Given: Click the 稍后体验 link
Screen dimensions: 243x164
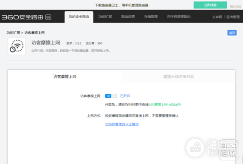Looking at the screenshot, I should [x=235, y=6].
